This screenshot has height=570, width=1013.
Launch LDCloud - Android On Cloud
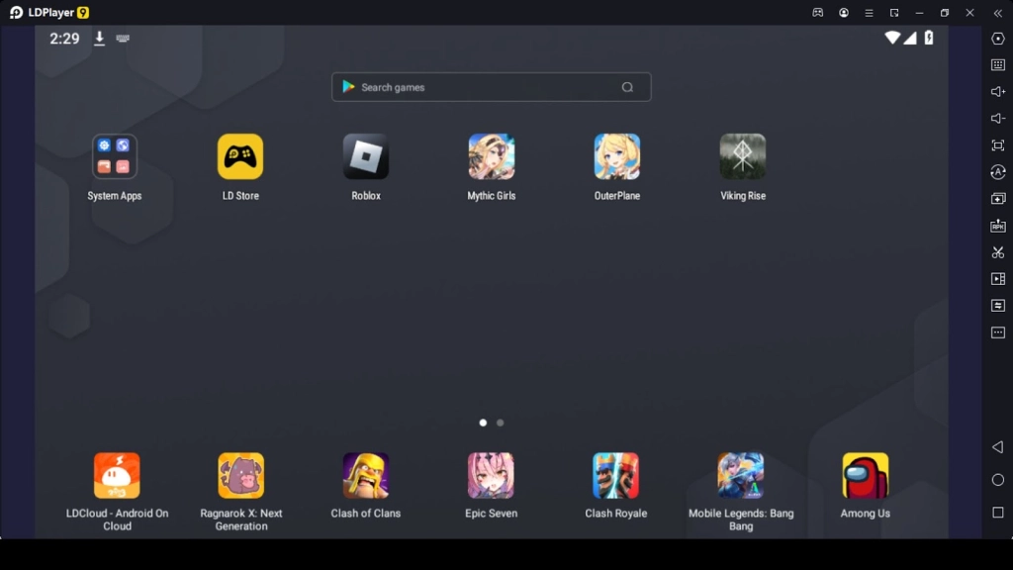(117, 476)
